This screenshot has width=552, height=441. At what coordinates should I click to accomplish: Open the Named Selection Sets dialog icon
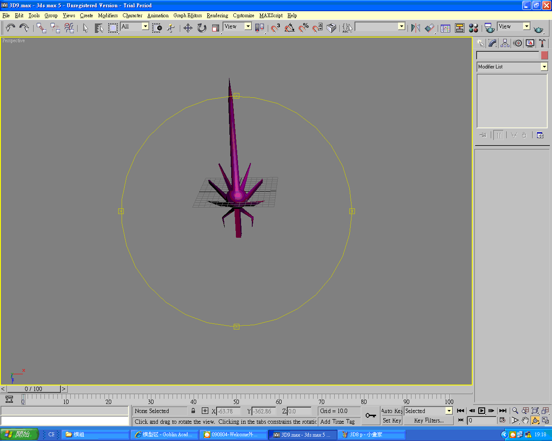pos(348,28)
